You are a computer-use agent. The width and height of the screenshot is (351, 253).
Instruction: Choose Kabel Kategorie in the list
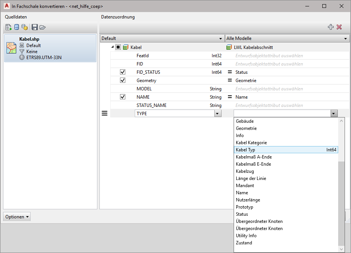[286, 142]
